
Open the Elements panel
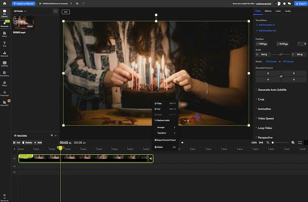[x=5, y=53]
